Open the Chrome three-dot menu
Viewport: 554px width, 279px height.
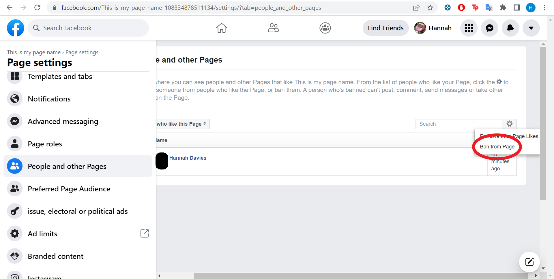(544, 8)
